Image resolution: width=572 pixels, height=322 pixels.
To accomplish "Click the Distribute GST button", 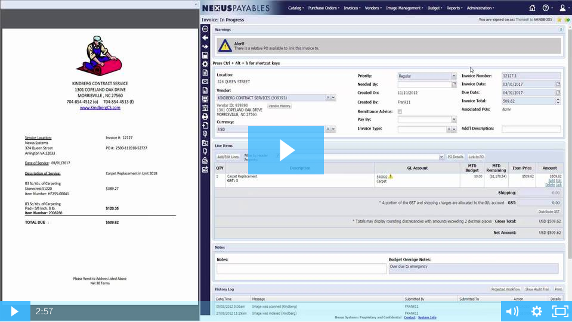I will [x=549, y=212].
